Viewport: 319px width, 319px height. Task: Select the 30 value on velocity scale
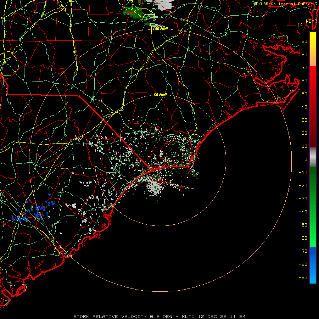[x=304, y=120]
